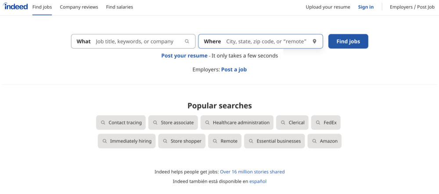Image resolution: width=439 pixels, height=194 pixels.
Task: Click the Sign in link
Action: [366, 7]
